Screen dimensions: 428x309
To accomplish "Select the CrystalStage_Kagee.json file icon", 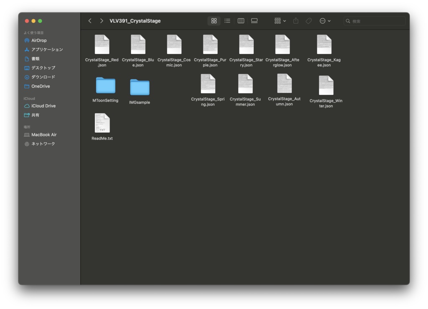I will coord(324,44).
